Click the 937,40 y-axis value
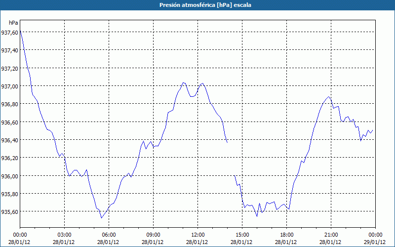The height and width of the screenshot is (247, 395). tap(9, 50)
